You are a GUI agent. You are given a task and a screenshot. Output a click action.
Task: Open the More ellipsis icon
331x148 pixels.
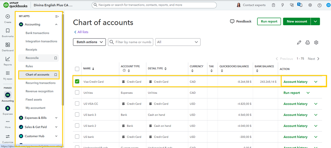8,122
